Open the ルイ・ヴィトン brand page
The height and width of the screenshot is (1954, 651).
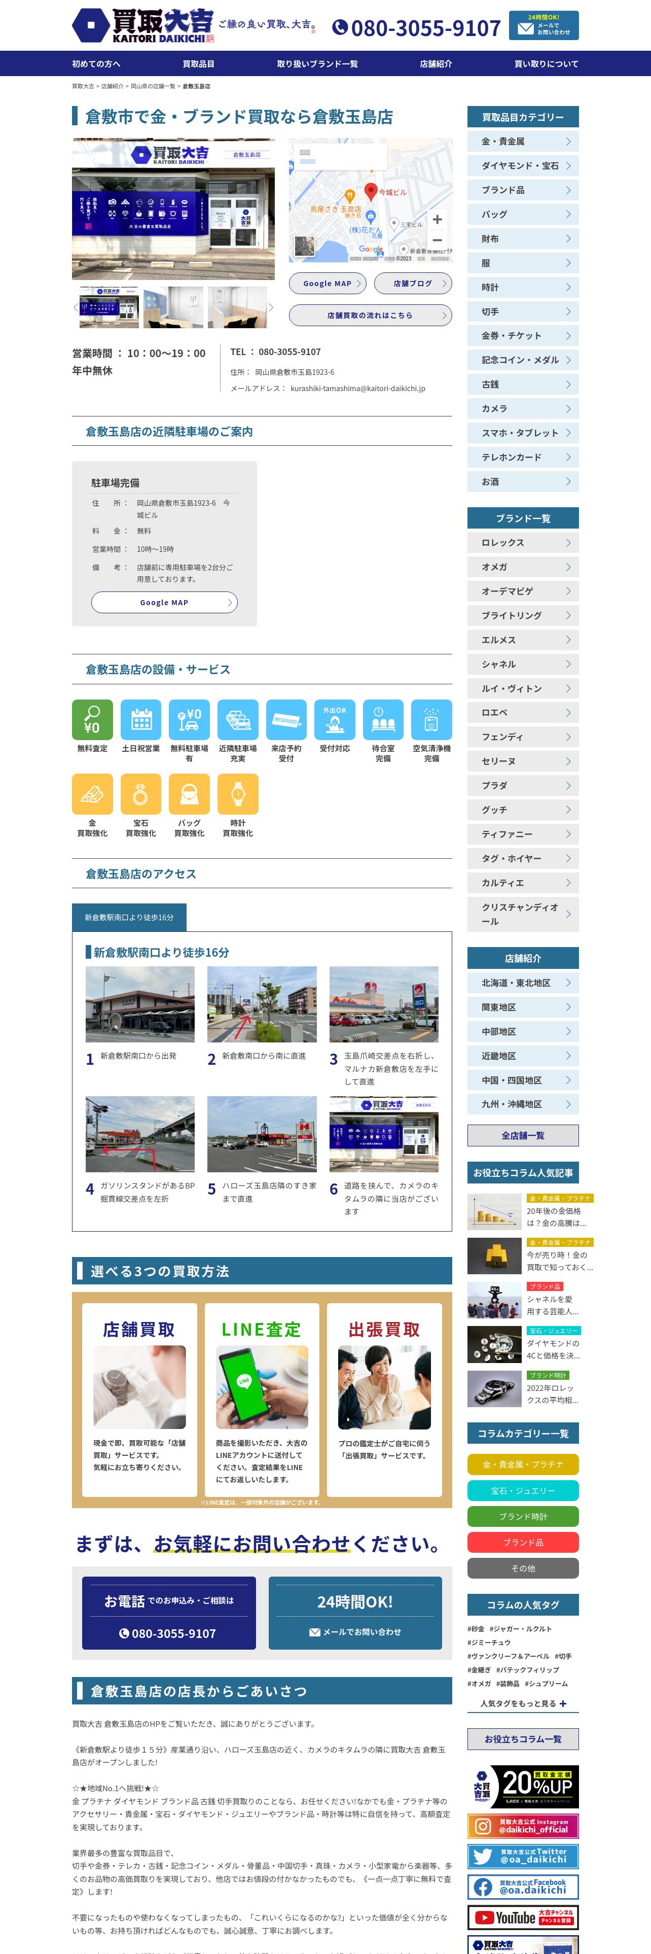point(523,688)
